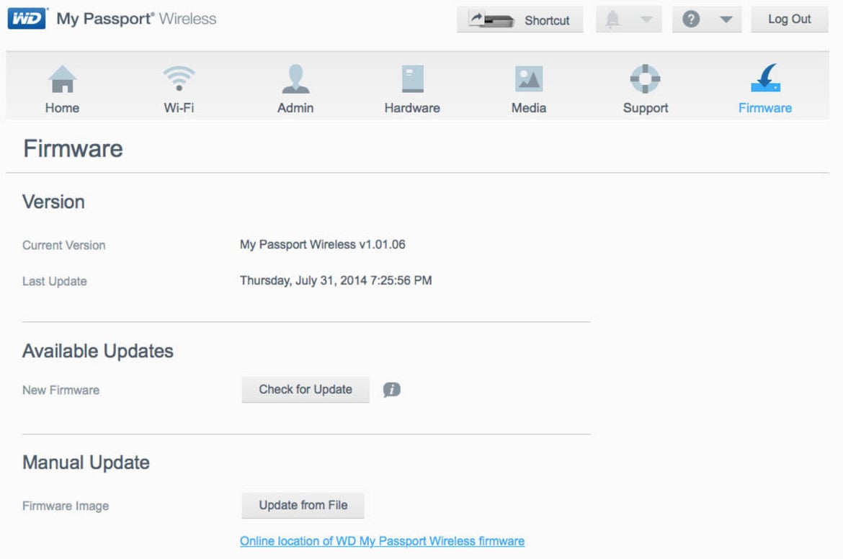
Task: Expand the help dropdown arrow
Action: coord(726,19)
